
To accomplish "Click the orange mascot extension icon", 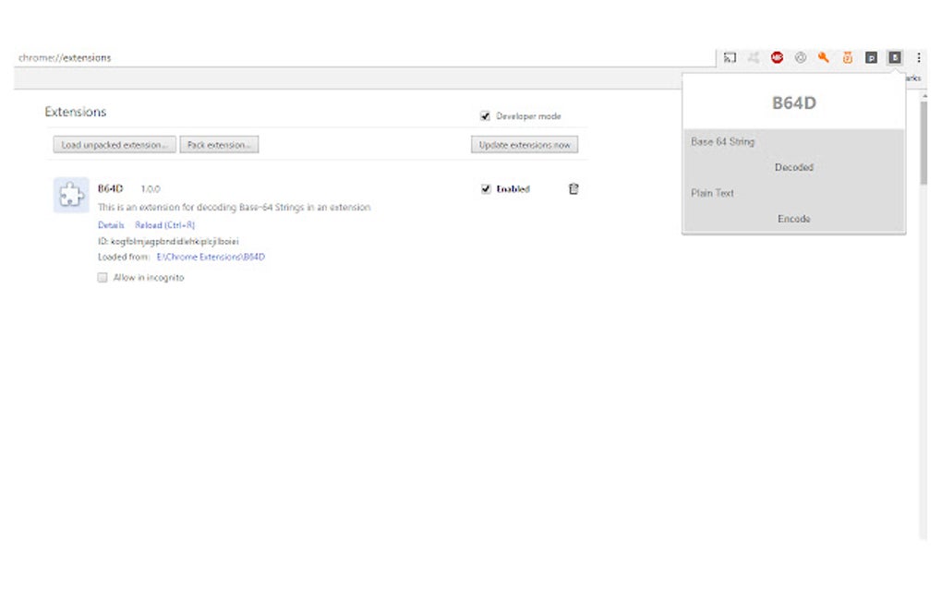I will click(x=847, y=56).
